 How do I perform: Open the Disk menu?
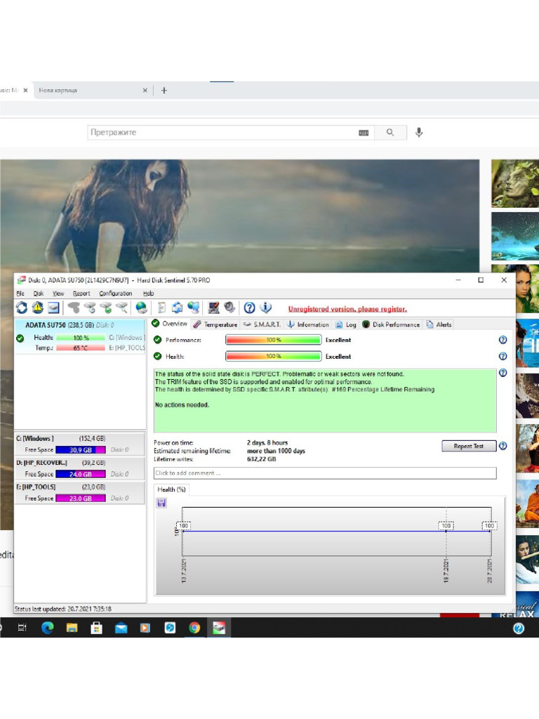39,293
